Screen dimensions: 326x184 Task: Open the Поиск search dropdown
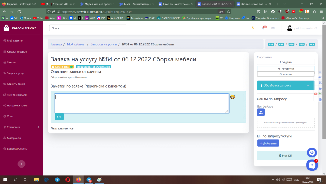click(88, 28)
